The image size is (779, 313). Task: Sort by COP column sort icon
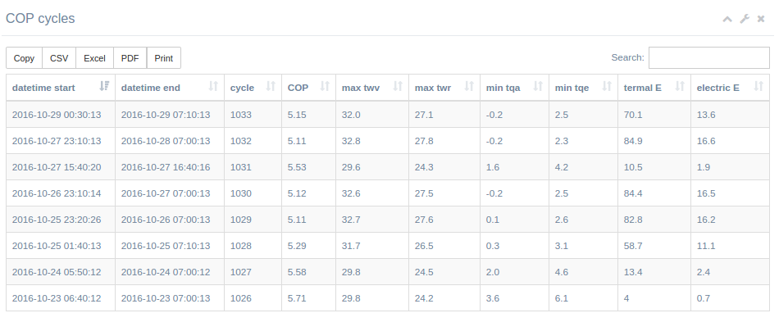pyautogui.click(x=325, y=86)
